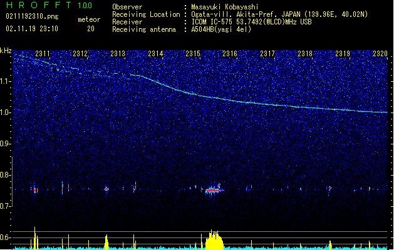Click the coordinates (139.96E, 40.02N)
Viewport: 394px width, 250px height.
(336, 14)
